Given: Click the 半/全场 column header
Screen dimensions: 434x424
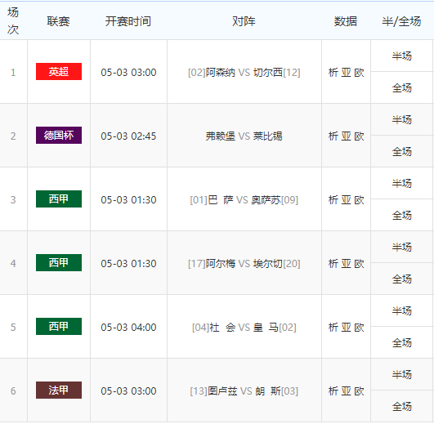Looking at the screenshot, I should tap(401, 21).
